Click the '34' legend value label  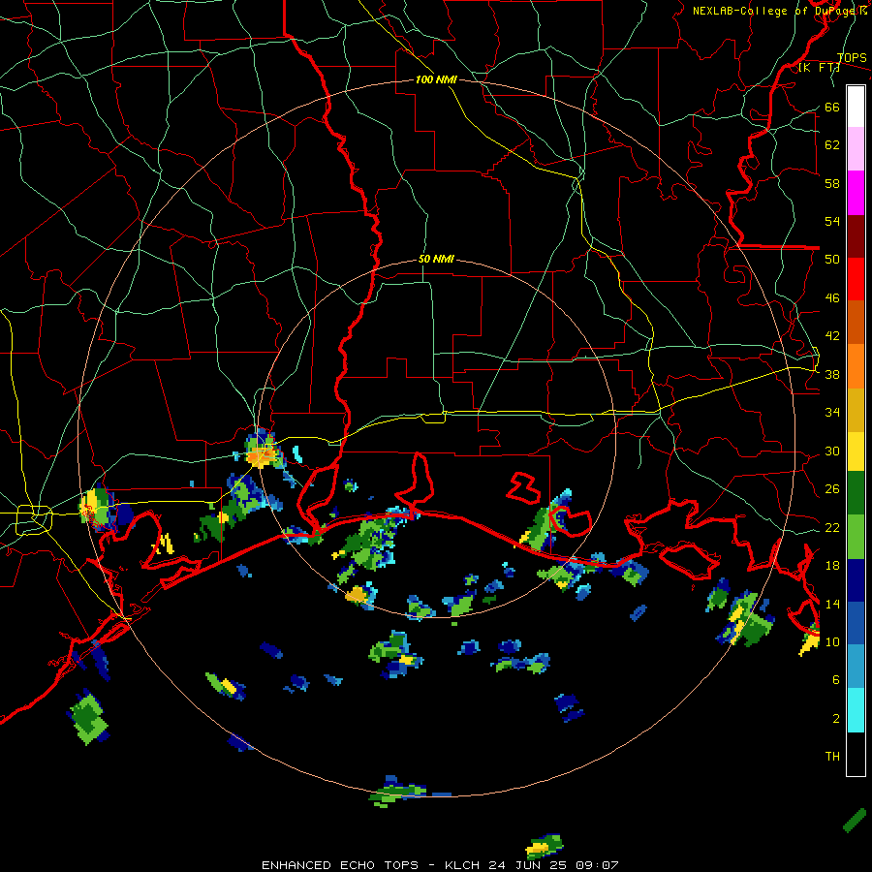click(x=832, y=413)
